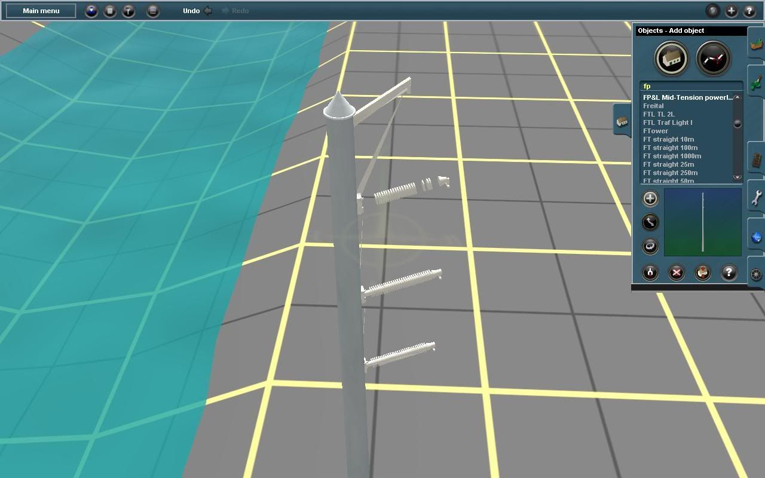The height and width of the screenshot is (478, 765).
Task: Click the object list scrollbar thumb
Action: click(x=738, y=124)
